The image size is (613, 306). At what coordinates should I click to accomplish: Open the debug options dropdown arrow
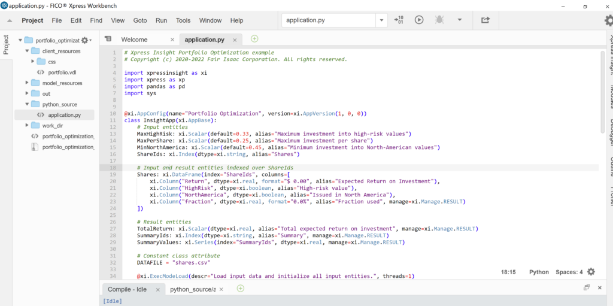(460, 20)
